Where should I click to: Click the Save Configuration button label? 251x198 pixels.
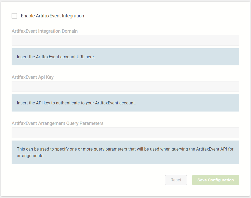coord(216,180)
